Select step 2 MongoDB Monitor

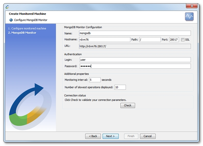click(x=22, y=33)
